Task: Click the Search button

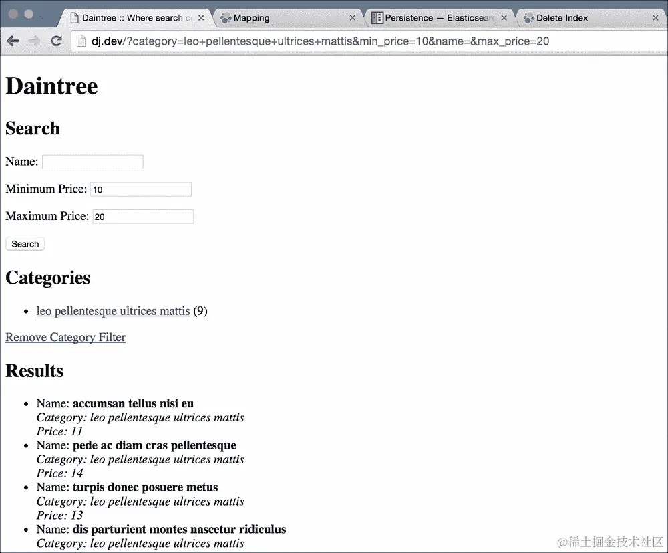Action: pos(25,244)
